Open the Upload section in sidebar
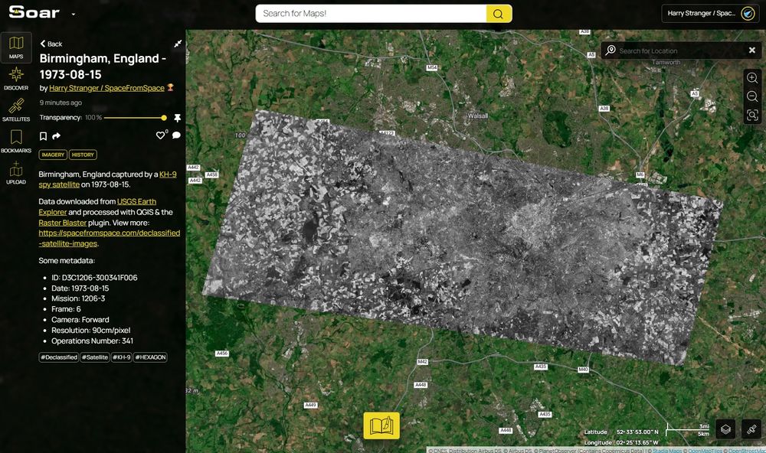 coord(16,173)
